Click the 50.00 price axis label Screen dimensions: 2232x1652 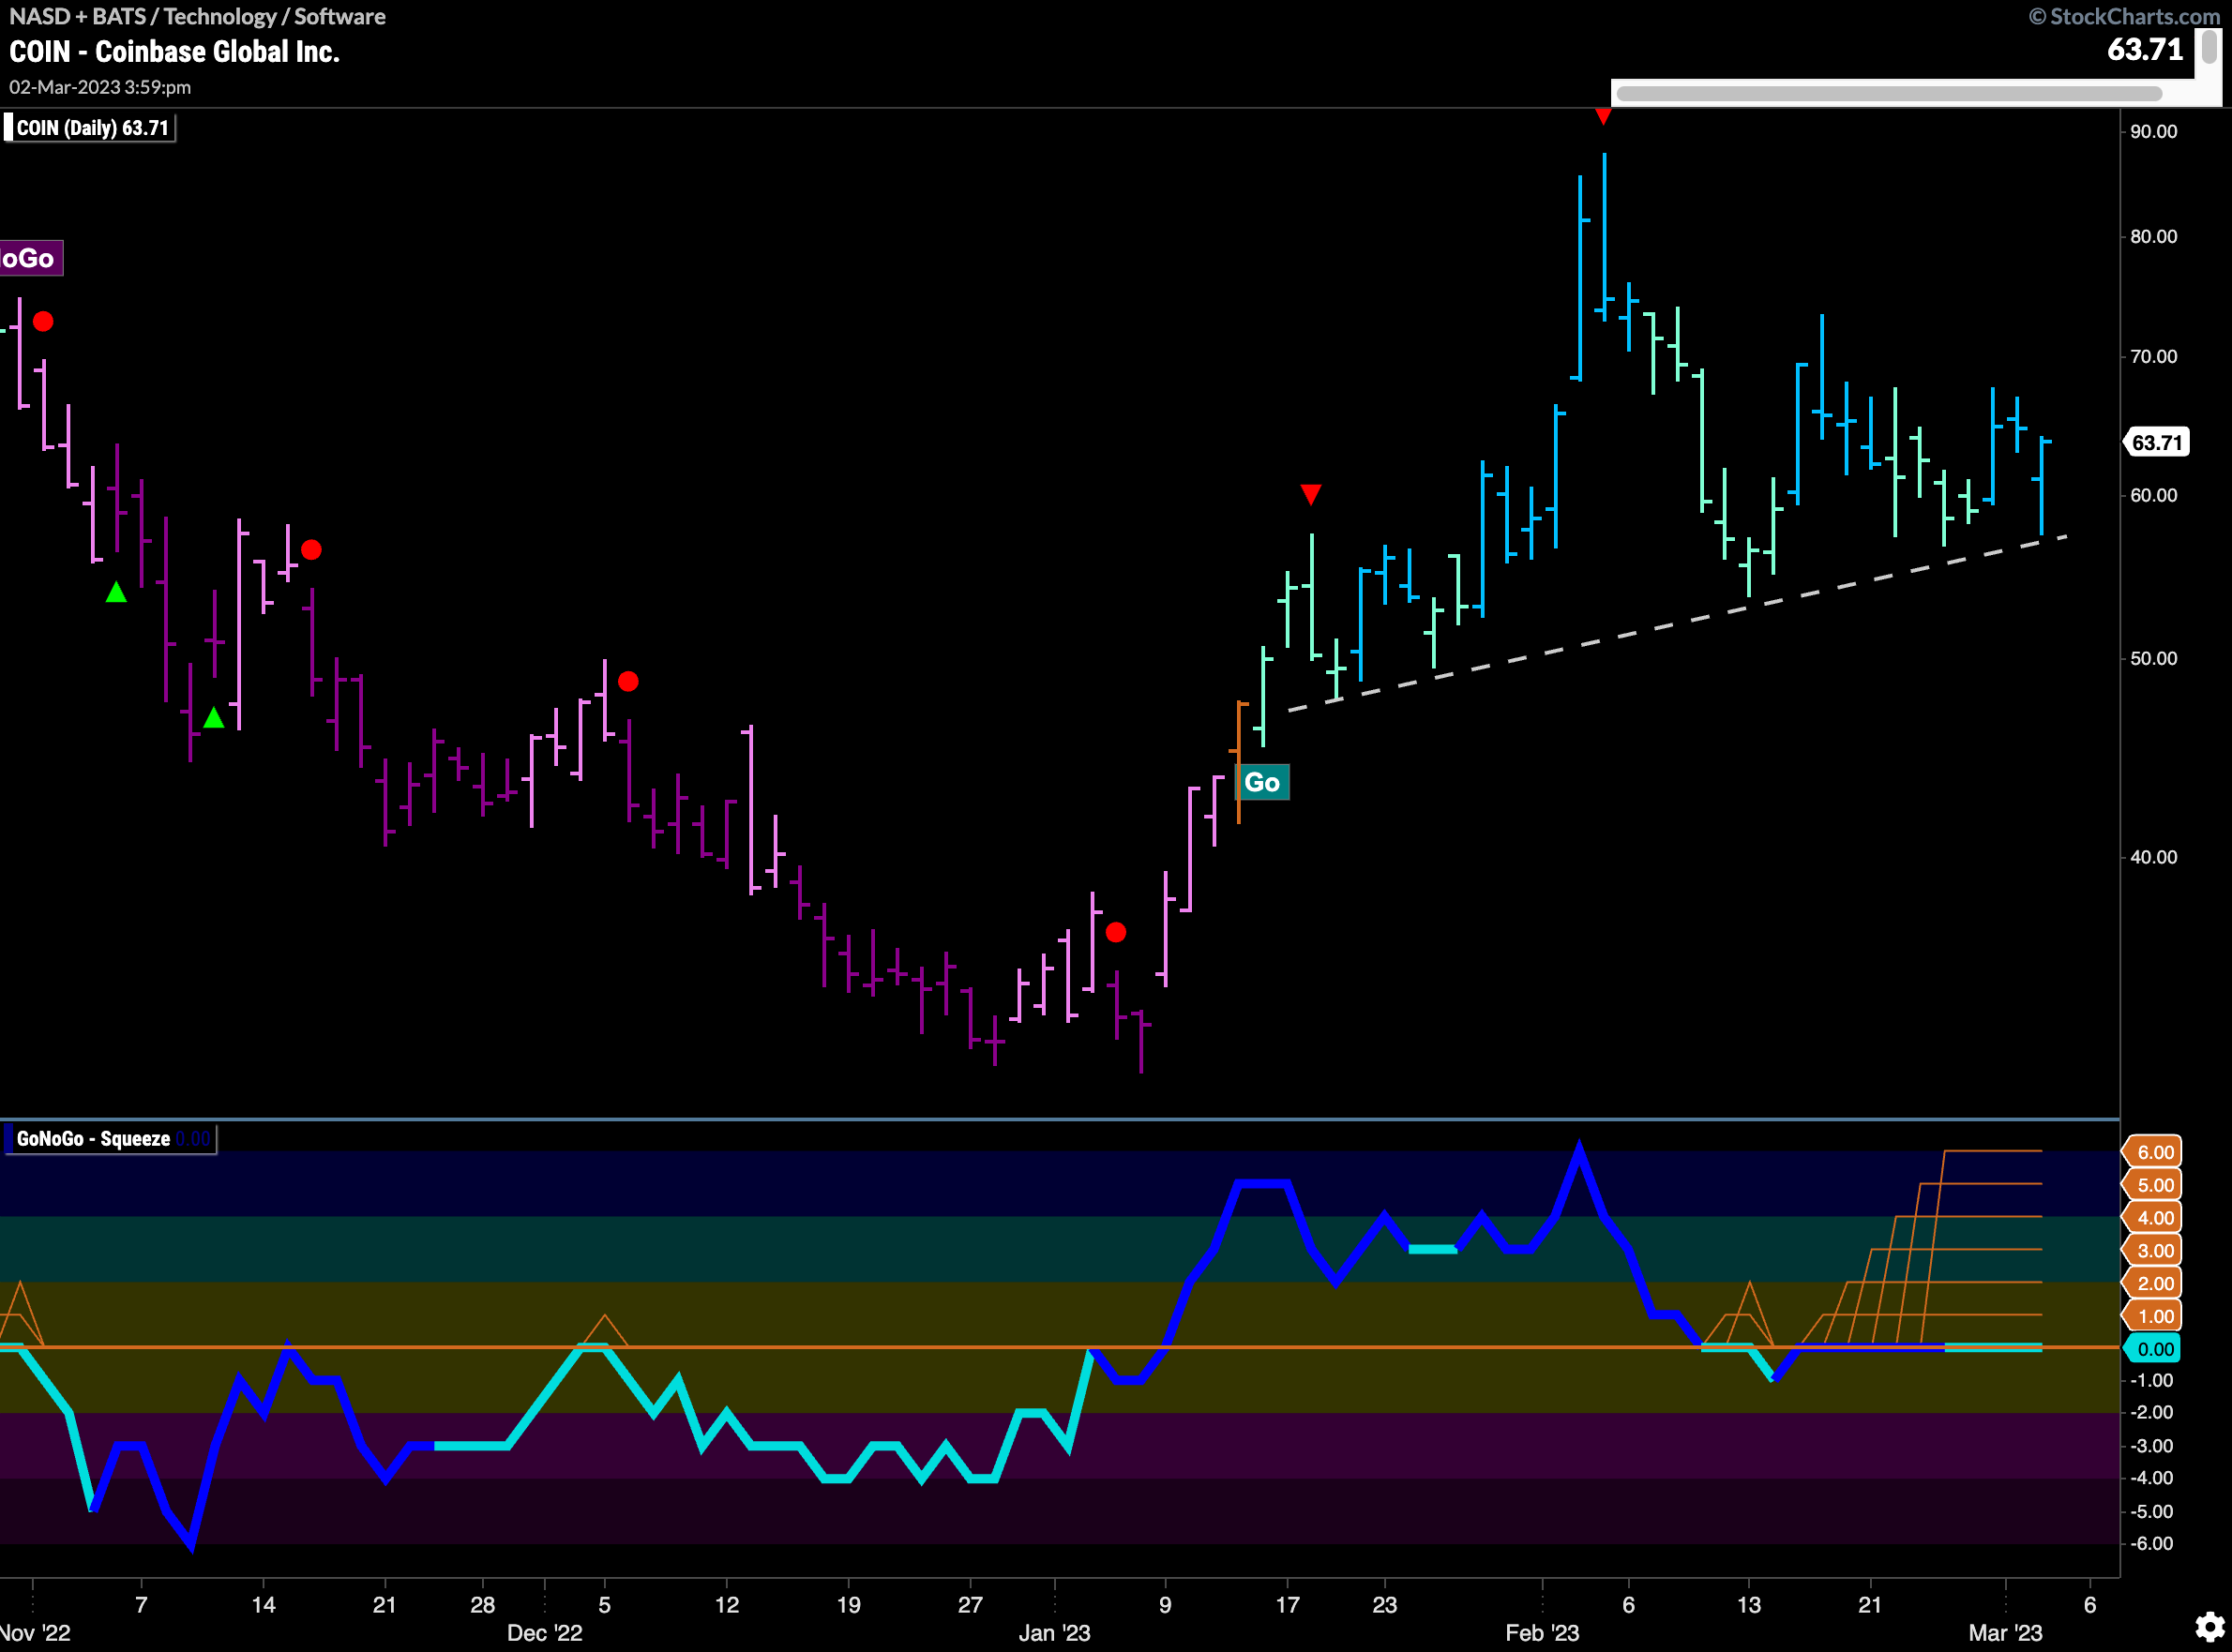click(x=2153, y=658)
